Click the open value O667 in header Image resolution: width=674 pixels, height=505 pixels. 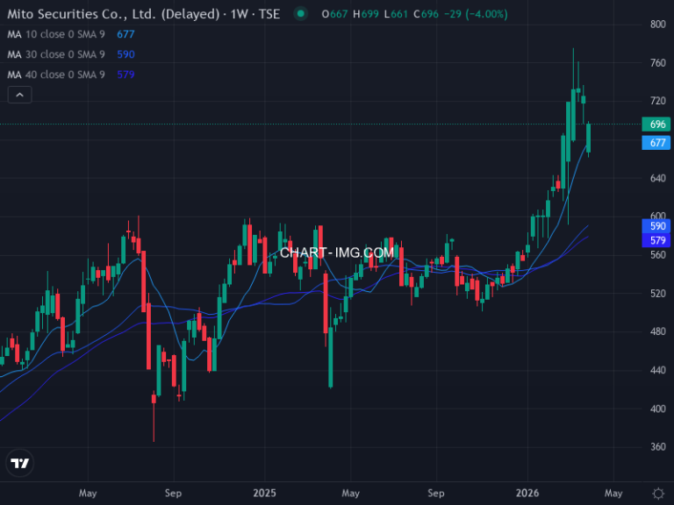(x=334, y=14)
